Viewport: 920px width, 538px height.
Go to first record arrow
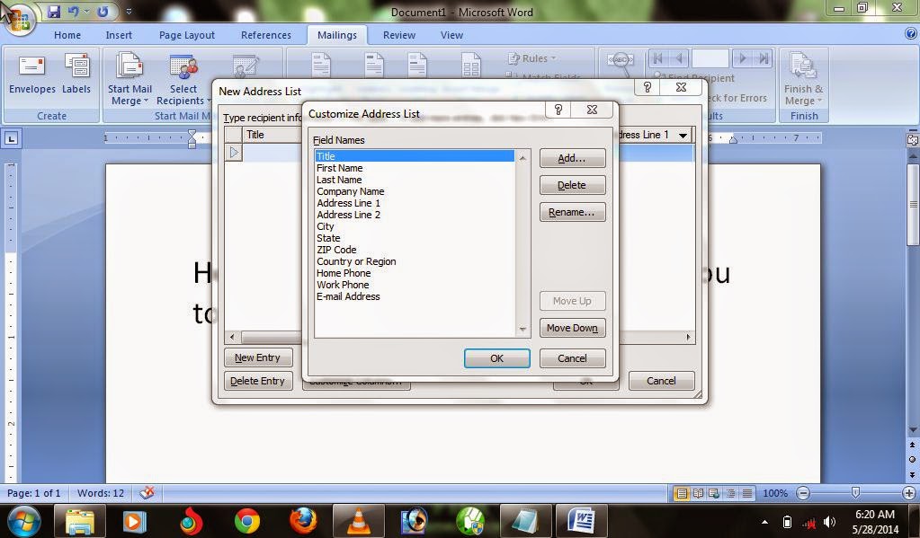657,58
